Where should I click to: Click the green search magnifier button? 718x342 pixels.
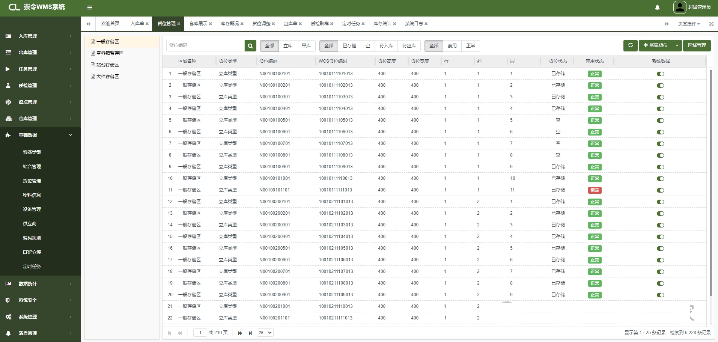pos(250,46)
